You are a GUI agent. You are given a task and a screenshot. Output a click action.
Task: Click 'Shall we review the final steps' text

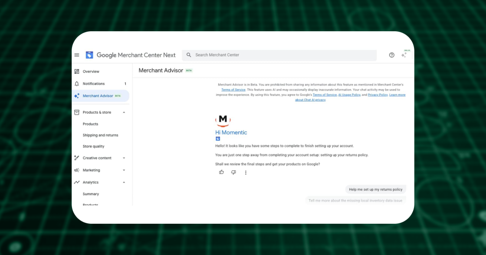pos(267,164)
